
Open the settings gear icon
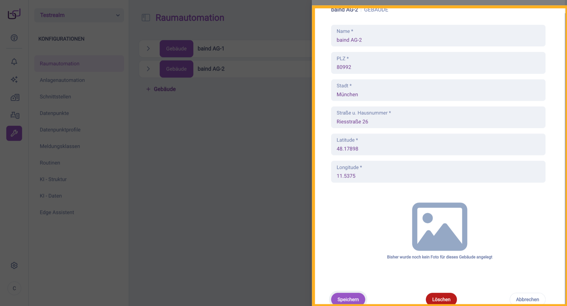click(x=14, y=266)
